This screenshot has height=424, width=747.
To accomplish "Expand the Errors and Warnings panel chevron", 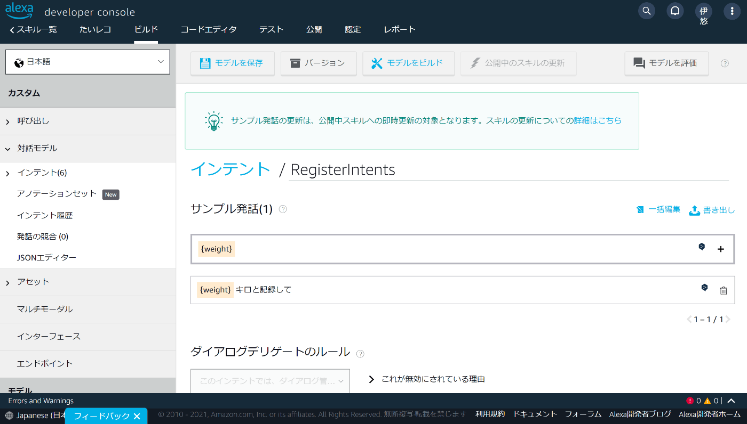I will click(732, 401).
